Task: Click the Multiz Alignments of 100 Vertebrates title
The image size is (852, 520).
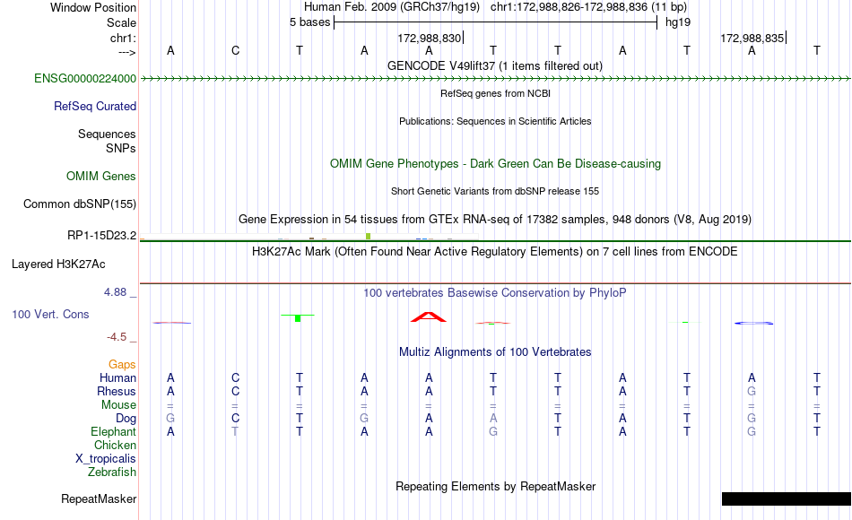Action: (495, 352)
